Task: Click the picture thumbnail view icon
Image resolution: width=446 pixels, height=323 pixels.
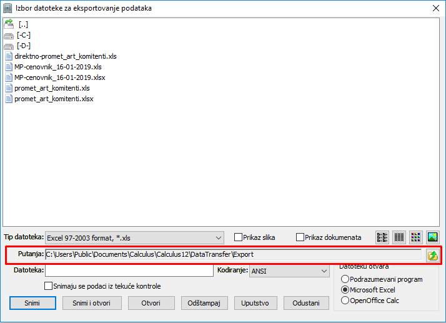Action: click(432, 237)
